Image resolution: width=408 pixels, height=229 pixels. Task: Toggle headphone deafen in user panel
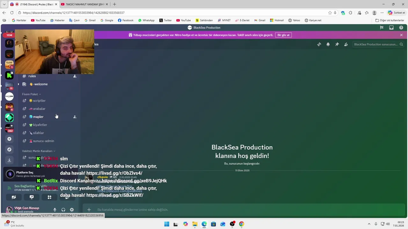click(x=63, y=210)
